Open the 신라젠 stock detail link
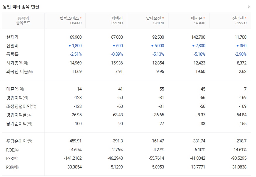 (238, 18)
